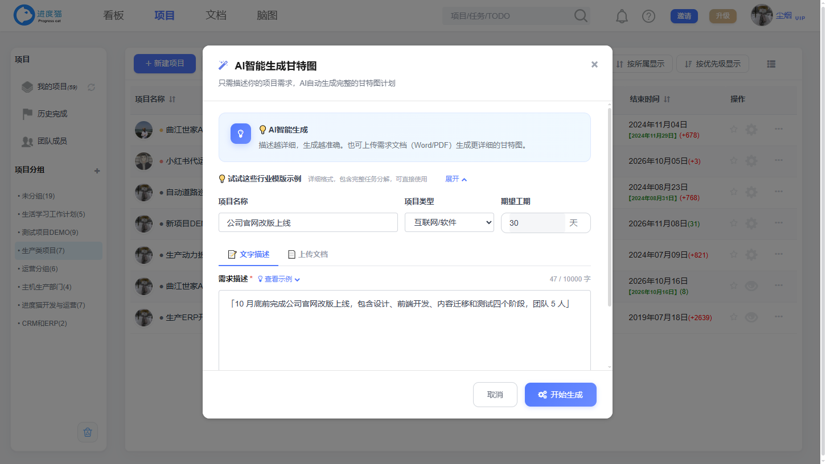The image size is (826, 464).
Task: Star the project ending 2026年11月08日
Action: coord(734,223)
